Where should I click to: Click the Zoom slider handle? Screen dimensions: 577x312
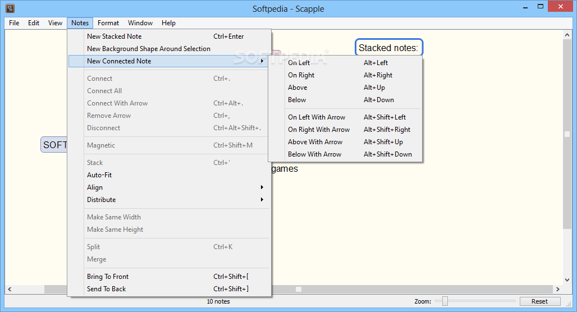pos(445,301)
